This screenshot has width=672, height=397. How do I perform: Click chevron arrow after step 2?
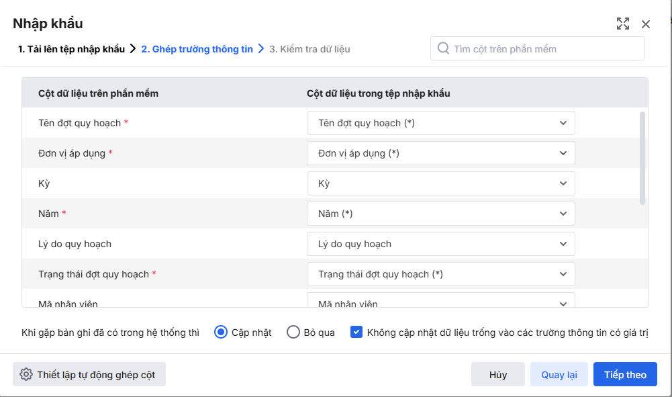pos(261,49)
